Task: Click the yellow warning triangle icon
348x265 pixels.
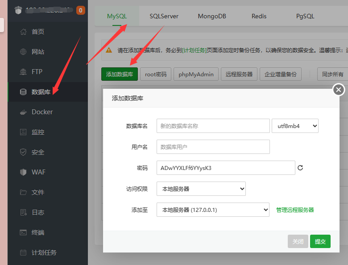Action: click(109, 50)
